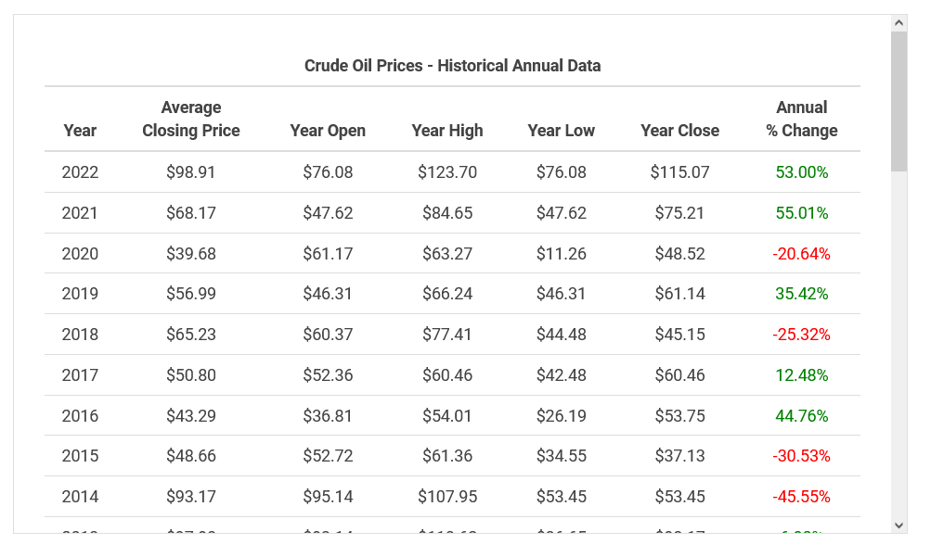
Task: Select the 2014 year high $107.95
Action: coord(447,497)
